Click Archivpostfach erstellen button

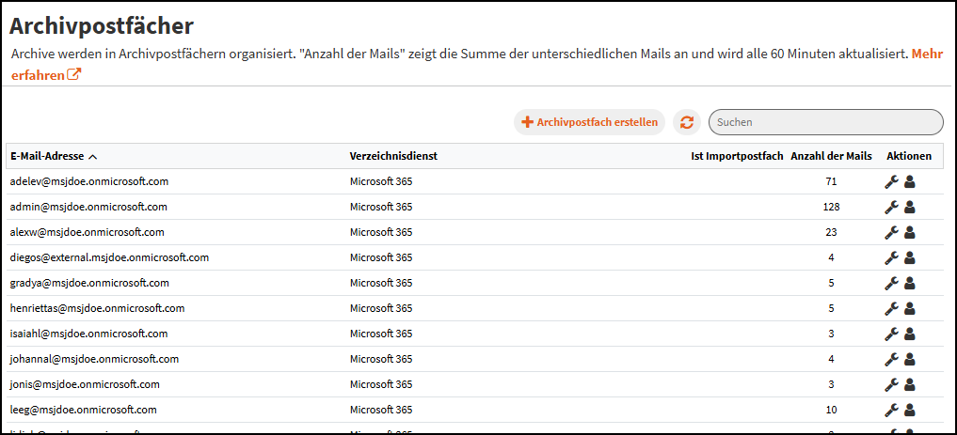tap(589, 122)
